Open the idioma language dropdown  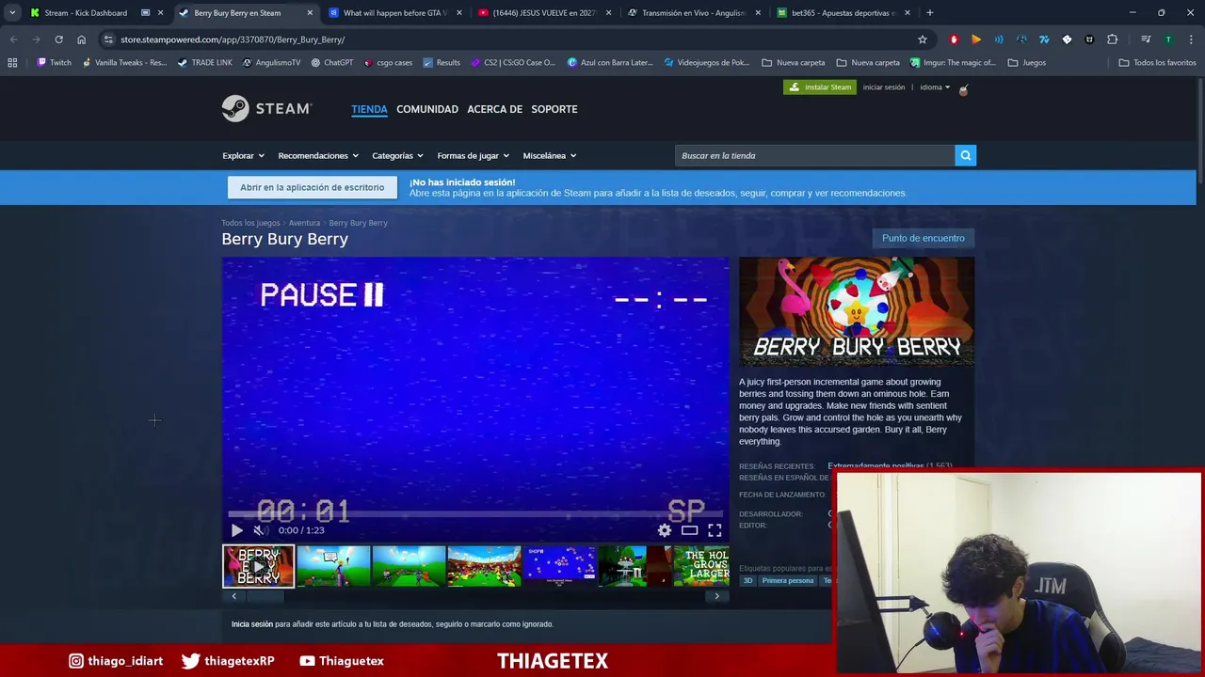point(935,87)
